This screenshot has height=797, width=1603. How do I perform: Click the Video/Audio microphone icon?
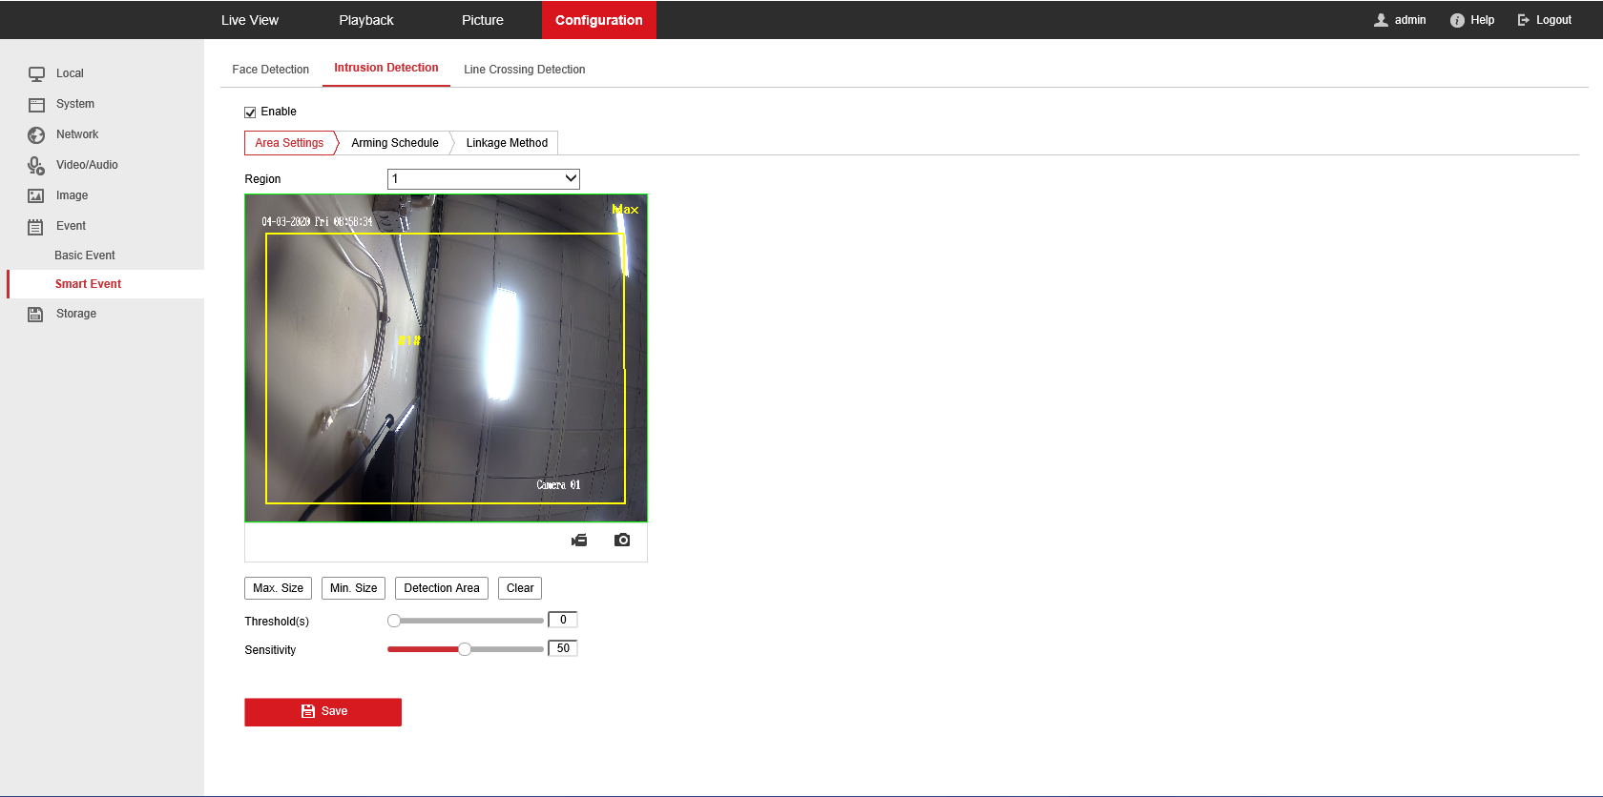[x=36, y=165]
